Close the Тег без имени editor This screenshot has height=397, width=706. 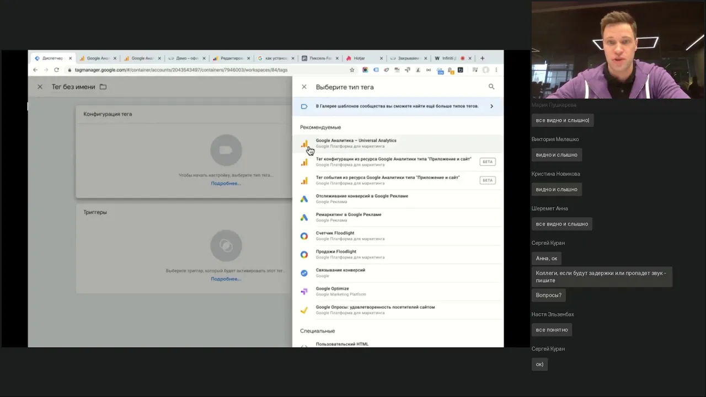point(40,87)
